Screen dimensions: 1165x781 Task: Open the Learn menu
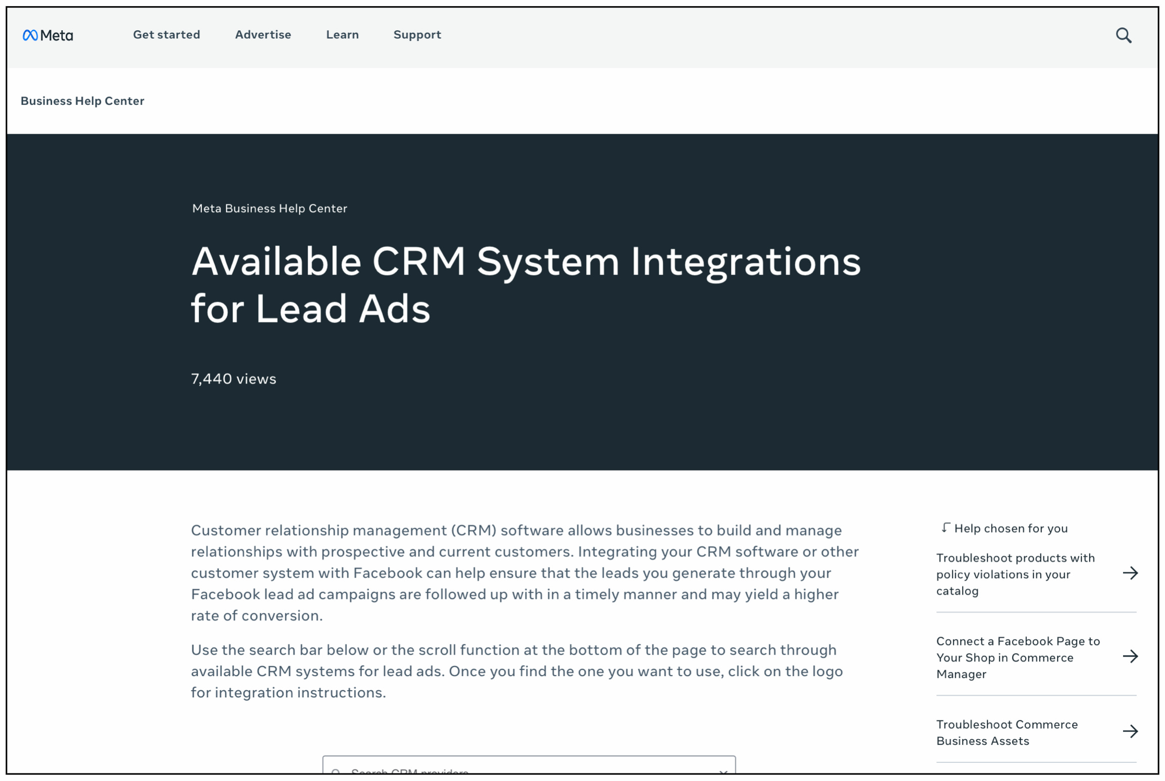pyautogui.click(x=342, y=35)
